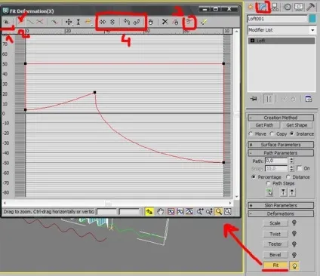Select Display XY Axes curve button
The image size is (320, 276).
click(39, 22)
